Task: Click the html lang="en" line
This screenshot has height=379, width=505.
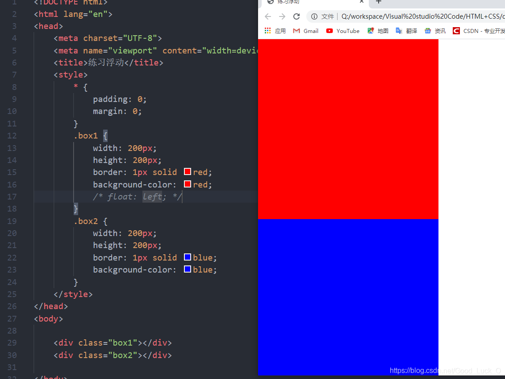Action: click(x=73, y=14)
